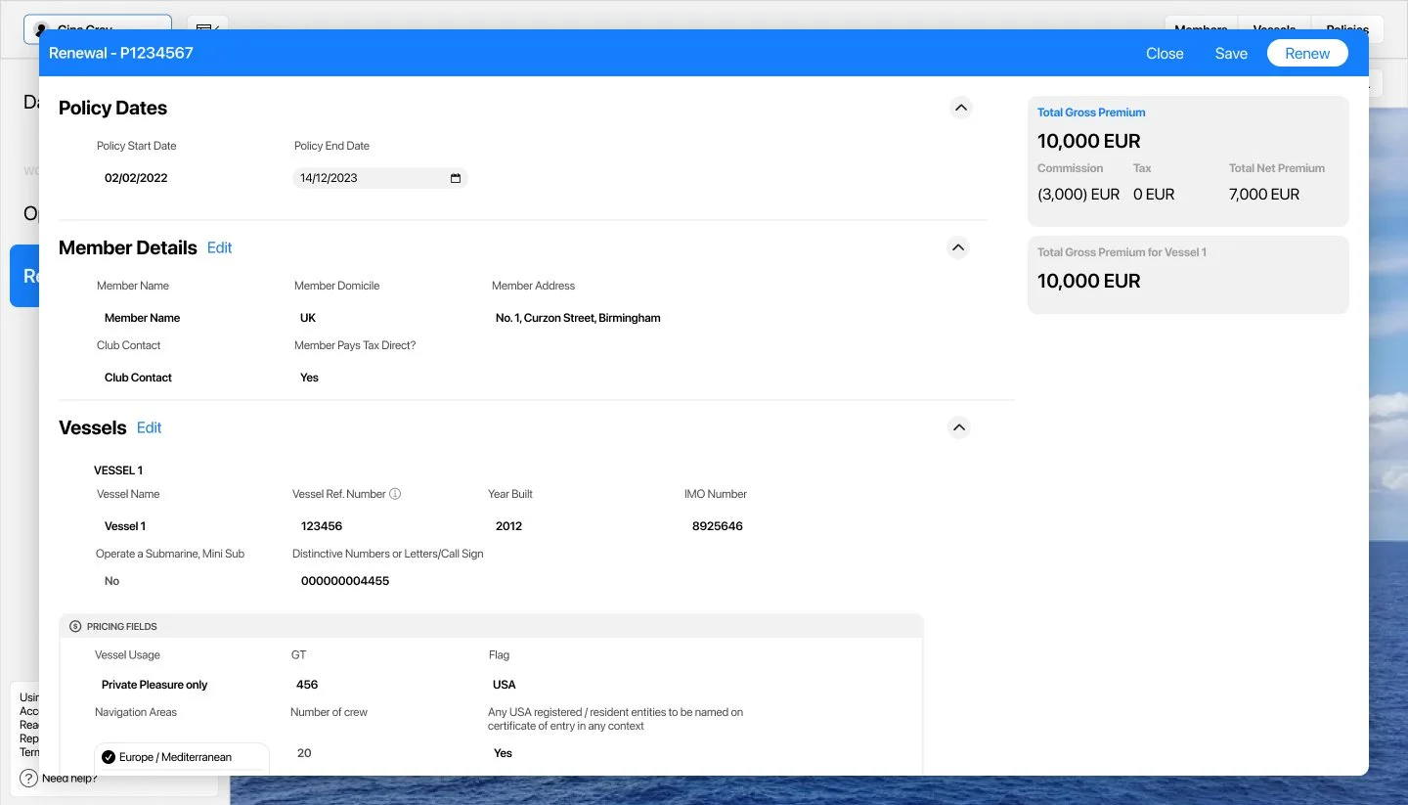Viewport: 1408px width, 805px height.
Task: Select the GT value 456
Action: click(307, 685)
